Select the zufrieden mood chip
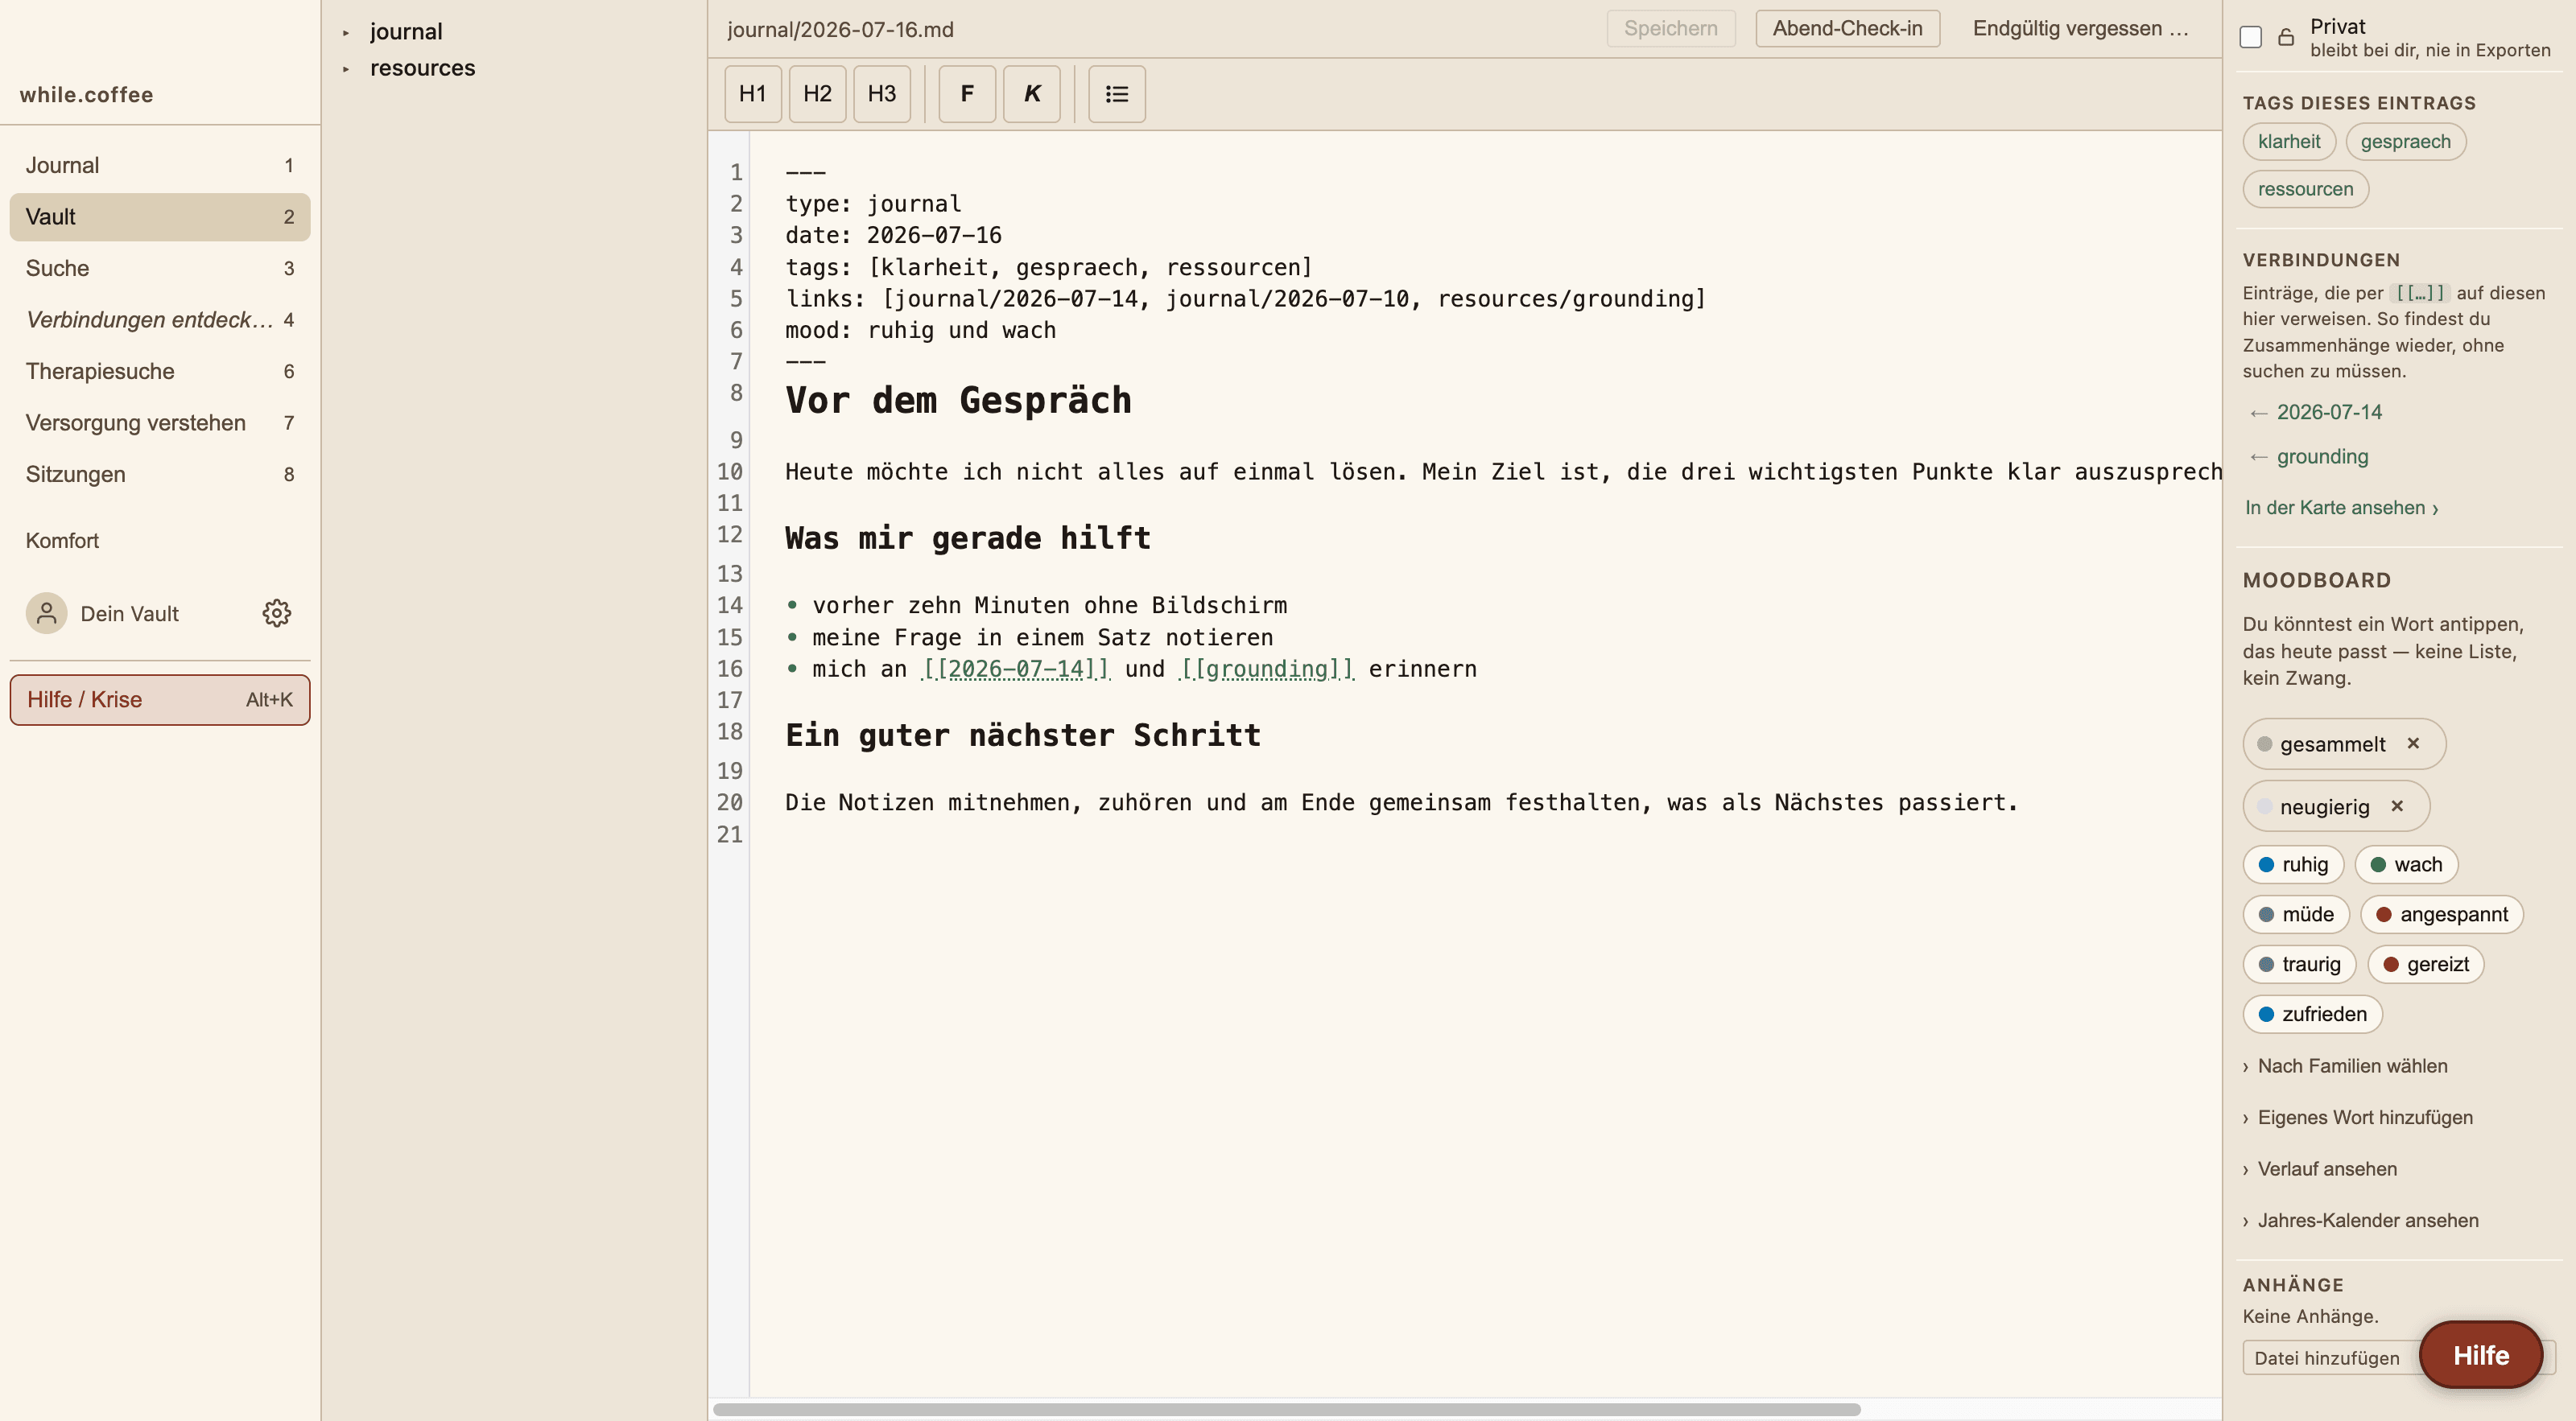This screenshot has width=2576, height=1421. click(x=2312, y=1015)
